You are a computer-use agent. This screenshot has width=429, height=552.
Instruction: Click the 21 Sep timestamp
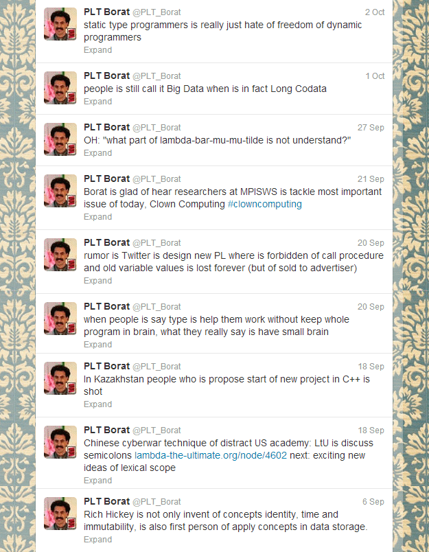coord(371,179)
